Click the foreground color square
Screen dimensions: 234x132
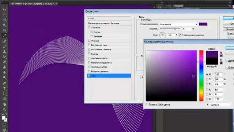(3, 118)
